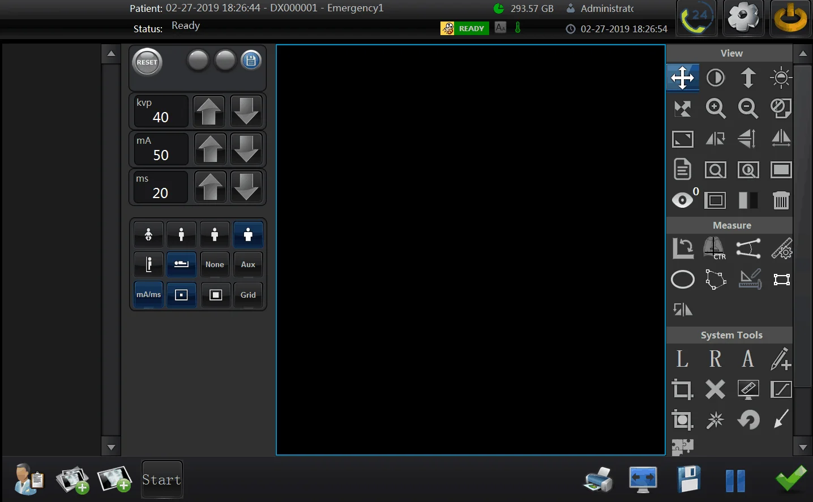Select the polygon region measurement tool

[x=716, y=279]
